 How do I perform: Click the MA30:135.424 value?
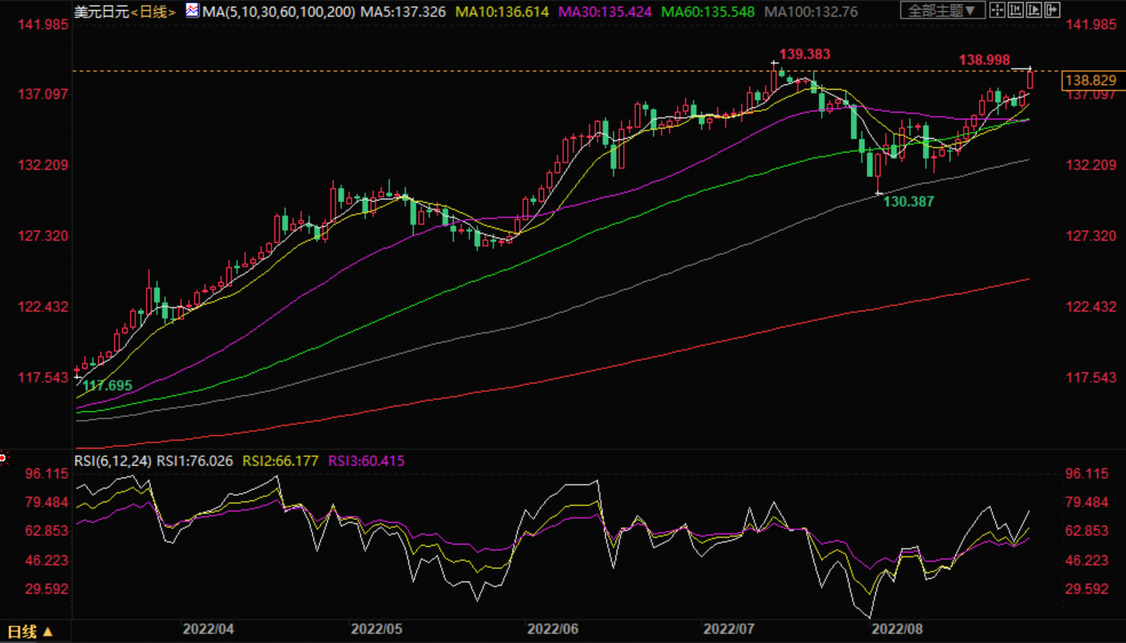pyautogui.click(x=605, y=12)
